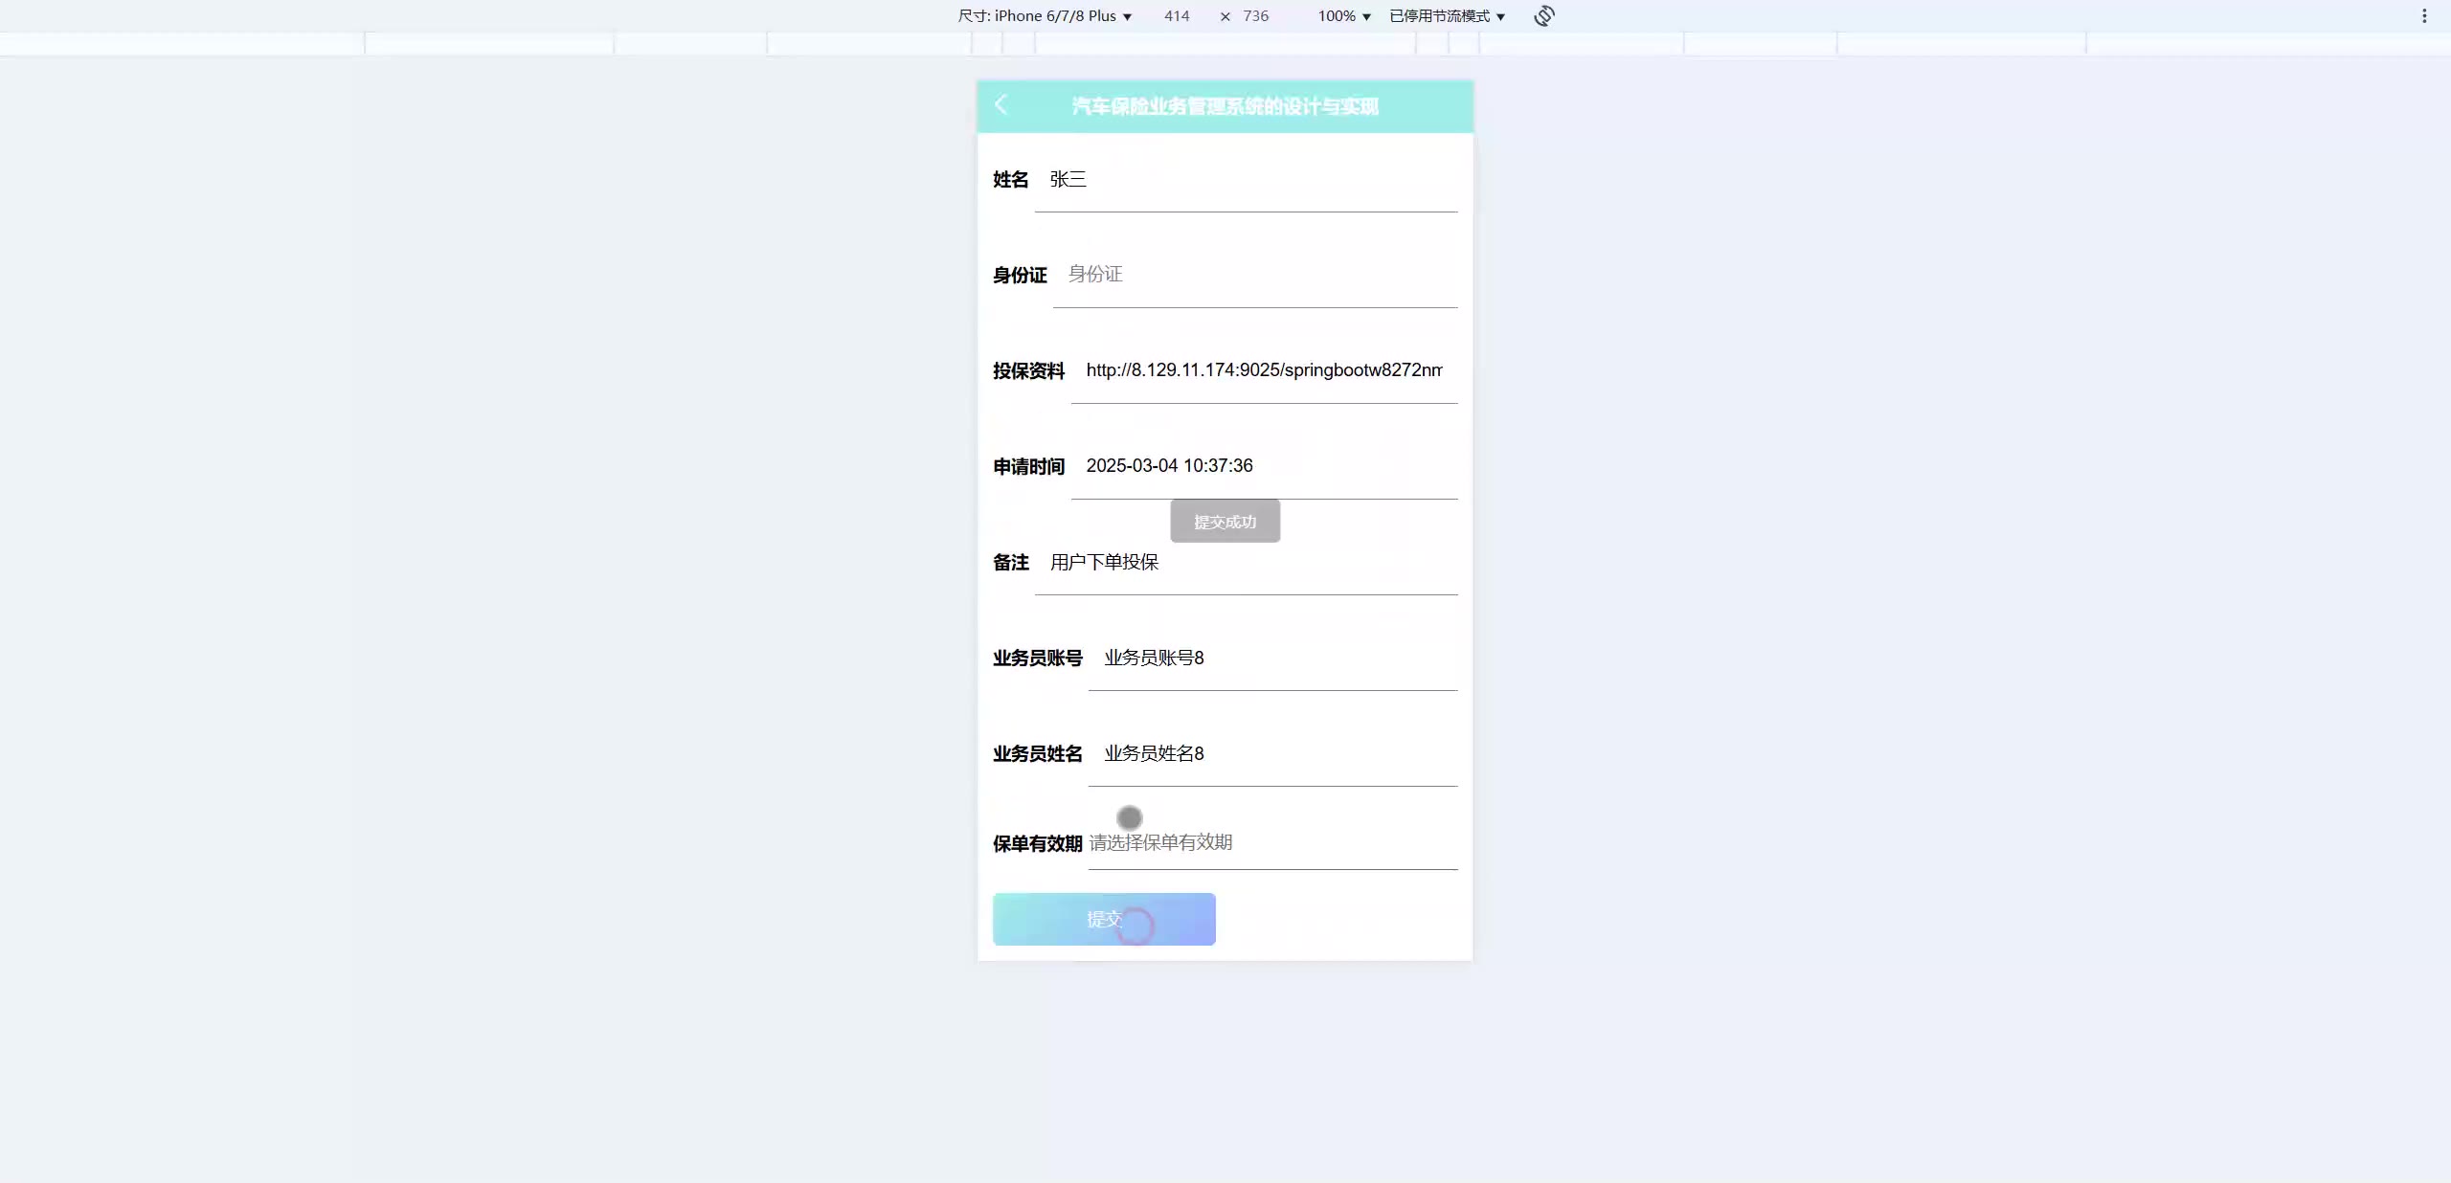Click the viewport width 414 field
Viewport: 2451px width, 1183px height.
1177,16
